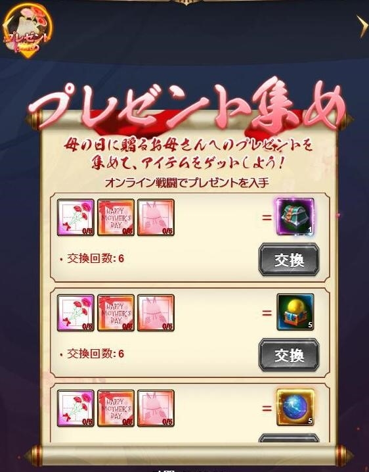Select the Happy Mother's Day card in second row
The height and width of the screenshot is (472, 369).
click(x=116, y=313)
